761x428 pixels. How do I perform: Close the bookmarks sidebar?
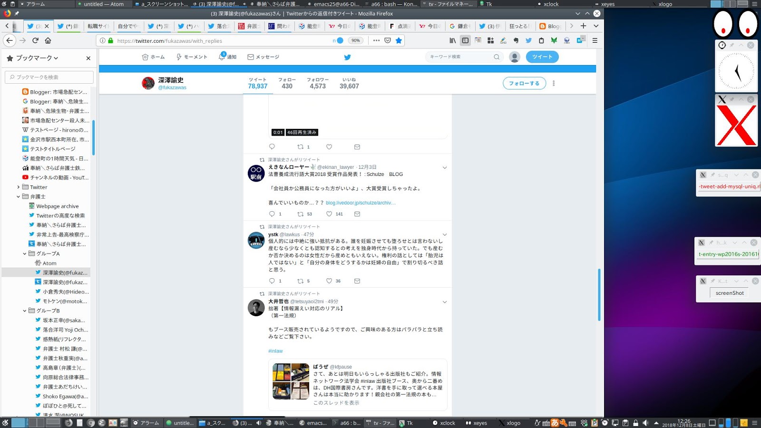pyautogui.click(x=88, y=58)
